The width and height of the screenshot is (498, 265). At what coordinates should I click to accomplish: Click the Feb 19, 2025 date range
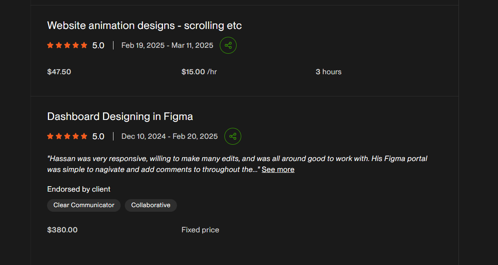tap(167, 45)
